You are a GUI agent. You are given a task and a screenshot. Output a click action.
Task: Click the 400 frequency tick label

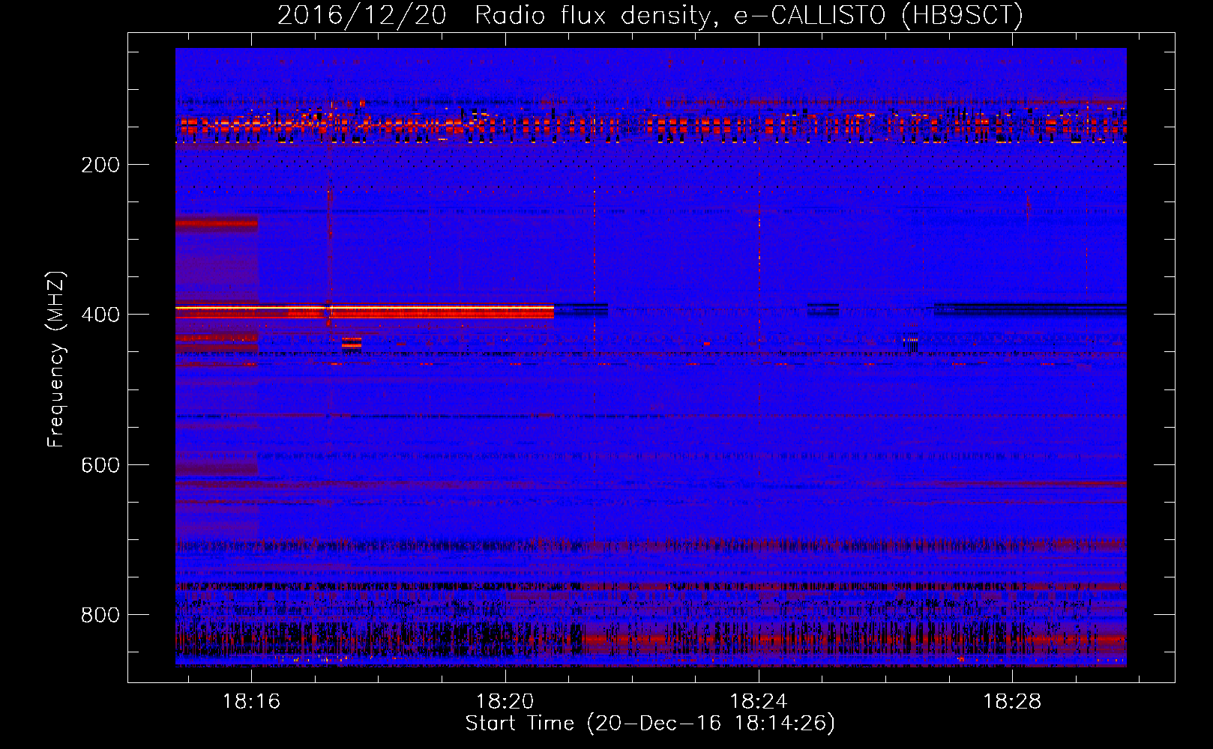click(100, 315)
